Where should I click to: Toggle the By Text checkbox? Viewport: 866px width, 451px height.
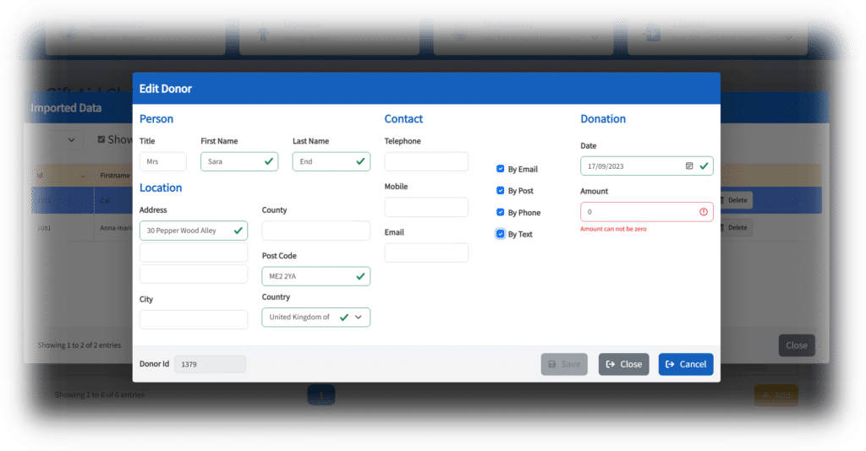click(x=501, y=234)
